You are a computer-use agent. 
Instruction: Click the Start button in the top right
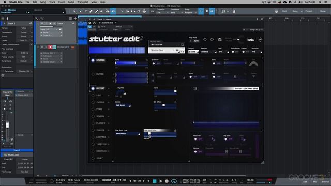[x=284, y=11]
